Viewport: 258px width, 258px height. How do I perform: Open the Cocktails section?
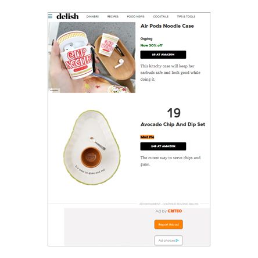point(160,17)
